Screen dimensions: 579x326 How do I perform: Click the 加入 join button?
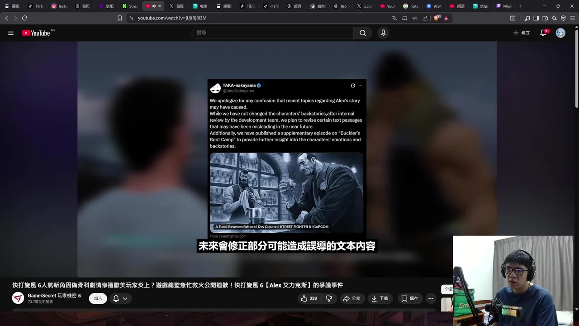98,298
